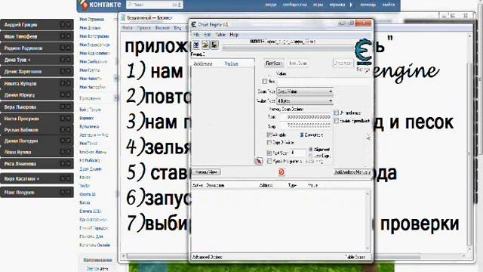Viewport: 483px width, 272px height.
Task: Click the выйти link in VK header
Action: pos(388,5)
